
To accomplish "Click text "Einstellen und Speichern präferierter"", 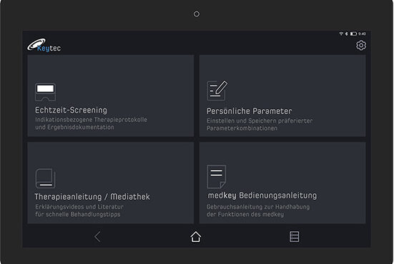I will [260, 121].
